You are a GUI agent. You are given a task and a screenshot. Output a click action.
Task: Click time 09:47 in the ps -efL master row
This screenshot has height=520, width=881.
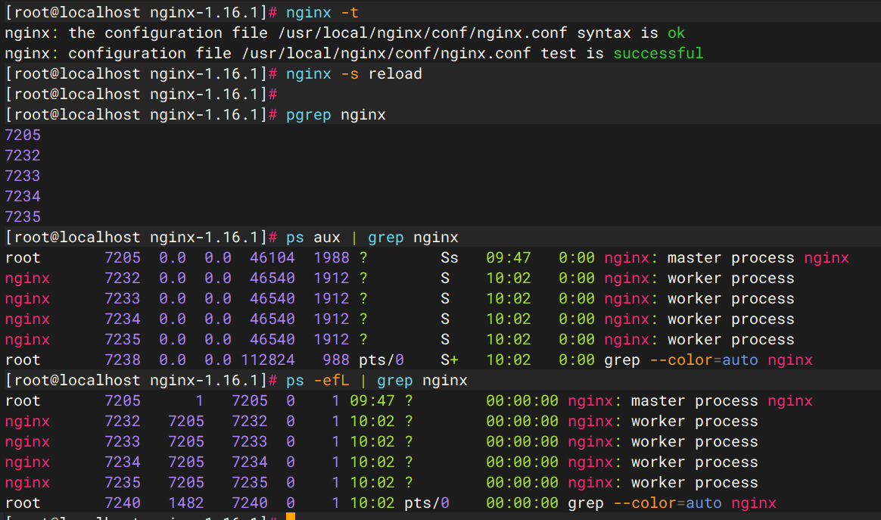pos(372,401)
